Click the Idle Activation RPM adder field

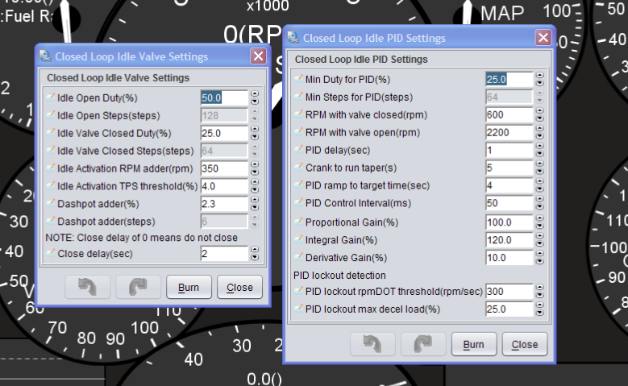[224, 168]
